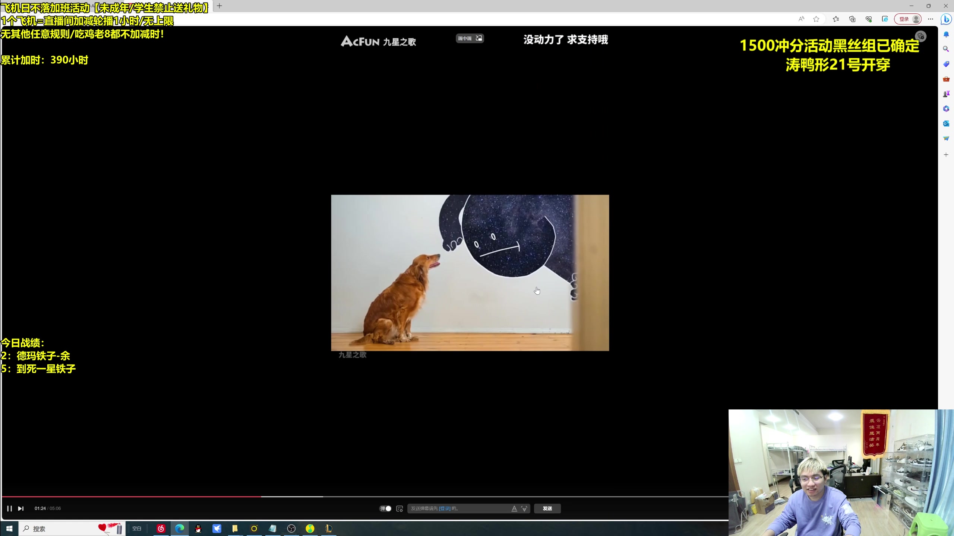
Task: Open OBS Studio from the taskbar
Action: point(291,529)
